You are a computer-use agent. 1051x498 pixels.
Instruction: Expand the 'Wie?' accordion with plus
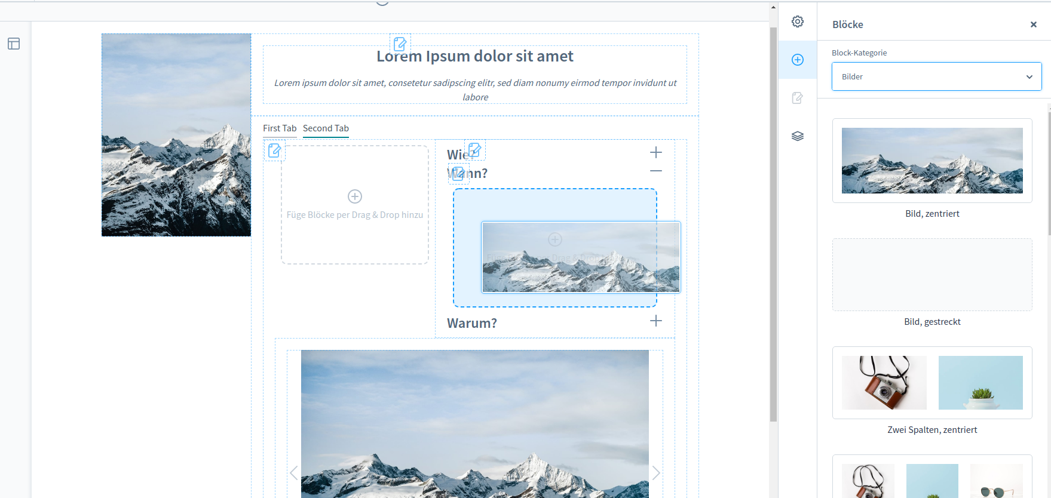point(655,153)
